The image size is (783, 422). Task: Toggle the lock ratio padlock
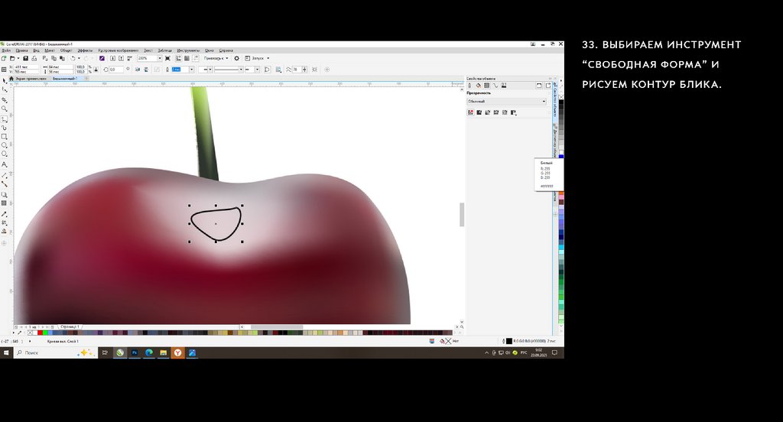(x=96, y=70)
